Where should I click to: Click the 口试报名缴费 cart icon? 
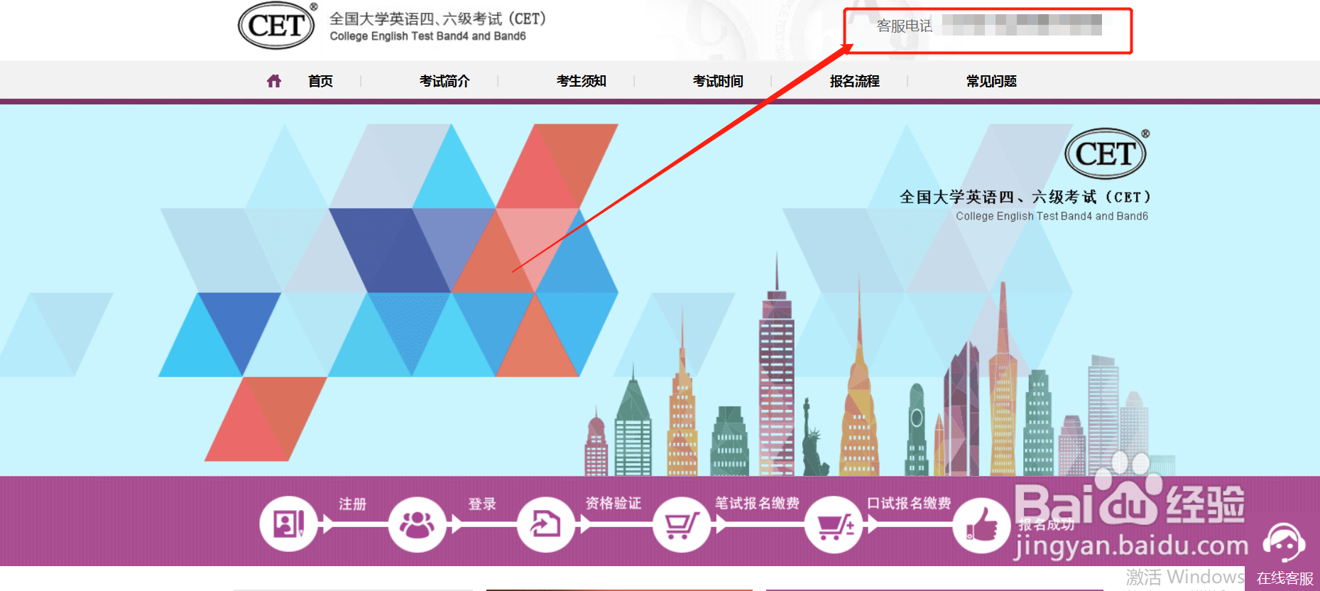pyautogui.click(x=834, y=524)
